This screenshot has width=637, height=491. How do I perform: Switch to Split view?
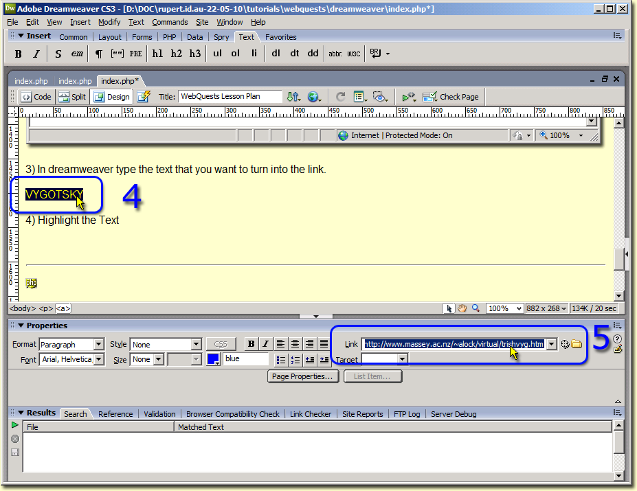click(x=72, y=97)
